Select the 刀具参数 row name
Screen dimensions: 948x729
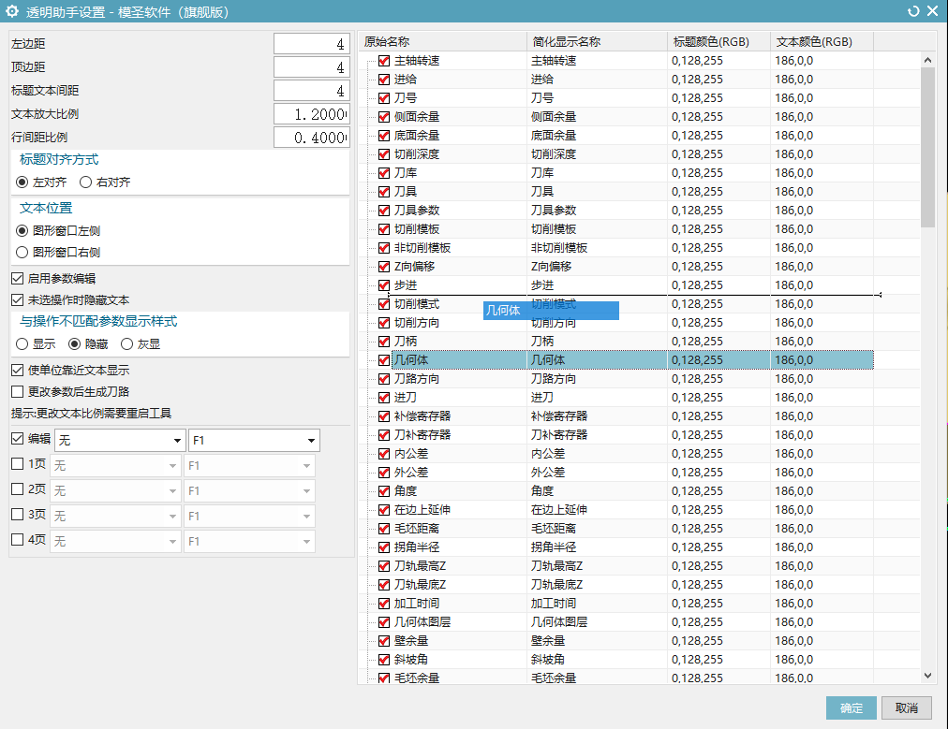417,211
